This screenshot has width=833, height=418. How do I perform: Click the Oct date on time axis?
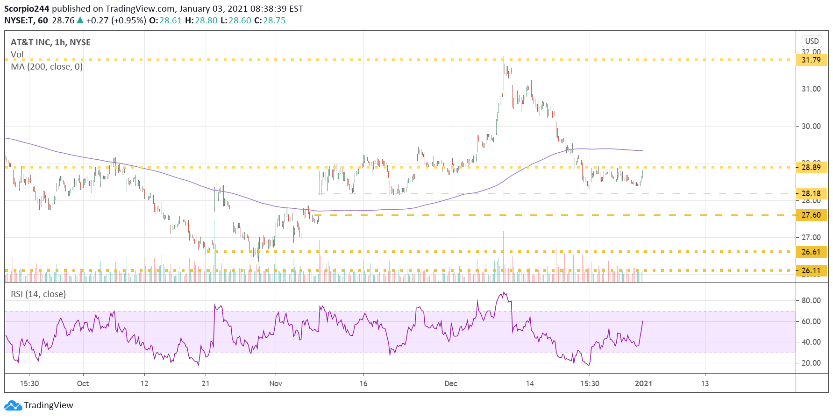coord(83,383)
